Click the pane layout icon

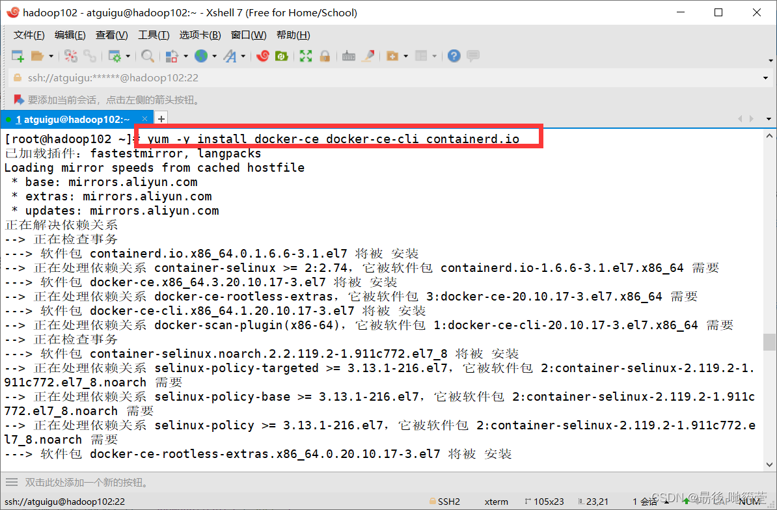click(421, 56)
